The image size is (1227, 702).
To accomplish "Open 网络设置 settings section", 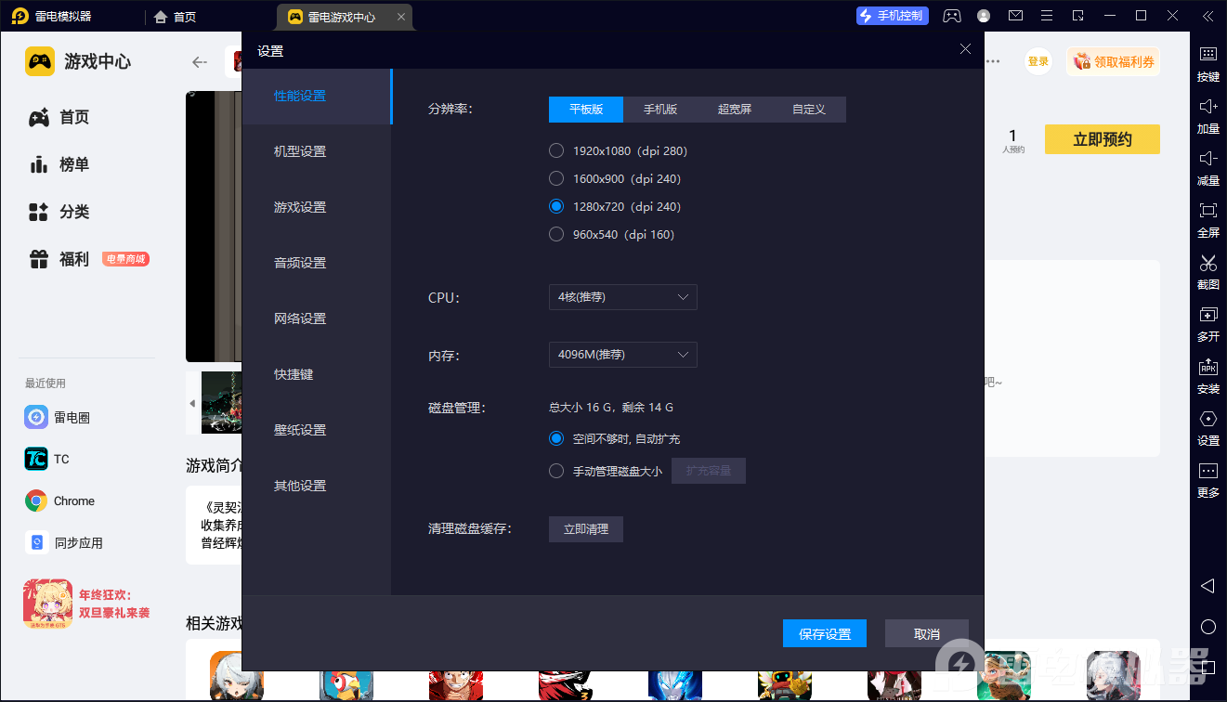I will [x=317, y=319].
